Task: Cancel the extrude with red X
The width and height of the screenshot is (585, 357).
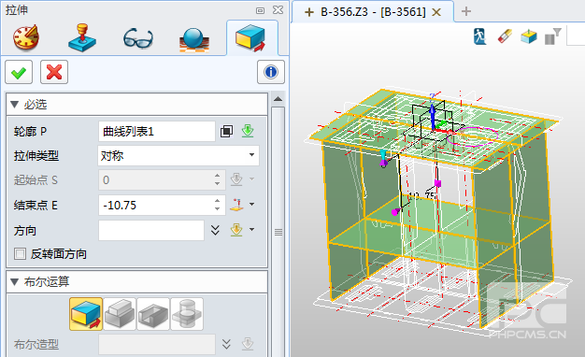Action: (x=54, y=72)
